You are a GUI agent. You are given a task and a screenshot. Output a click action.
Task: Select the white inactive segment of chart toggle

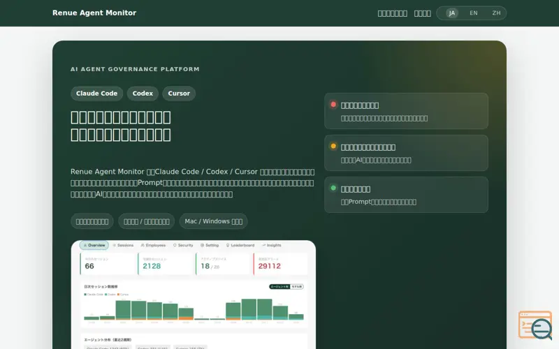point(296,287)
